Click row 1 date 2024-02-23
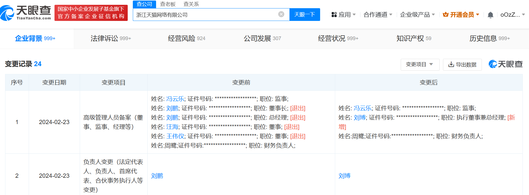 click(54, 122)
